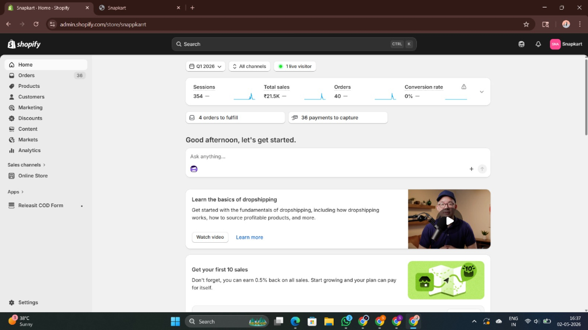Open the Q1 2026 date range dropdown
Screen dimensions: 588x330
tap(205, 67)
